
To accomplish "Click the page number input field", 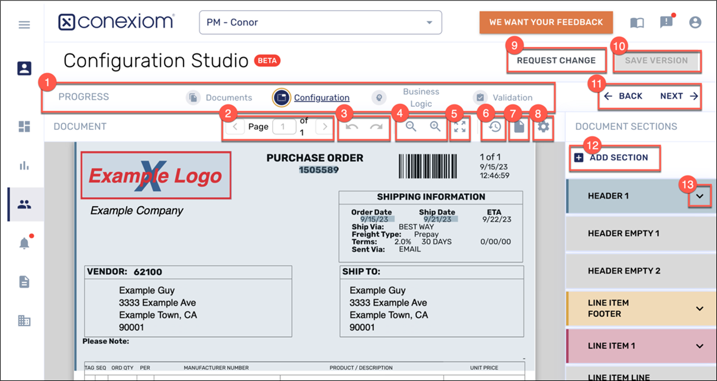I will (284, 127).
